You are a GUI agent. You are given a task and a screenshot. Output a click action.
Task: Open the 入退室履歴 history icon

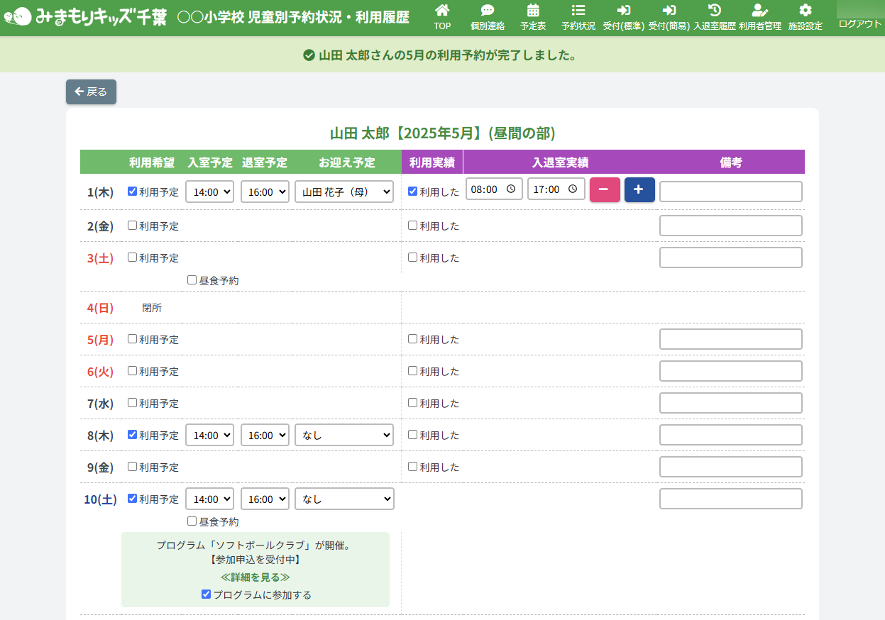pyautogui.click(x=714, y=11)
